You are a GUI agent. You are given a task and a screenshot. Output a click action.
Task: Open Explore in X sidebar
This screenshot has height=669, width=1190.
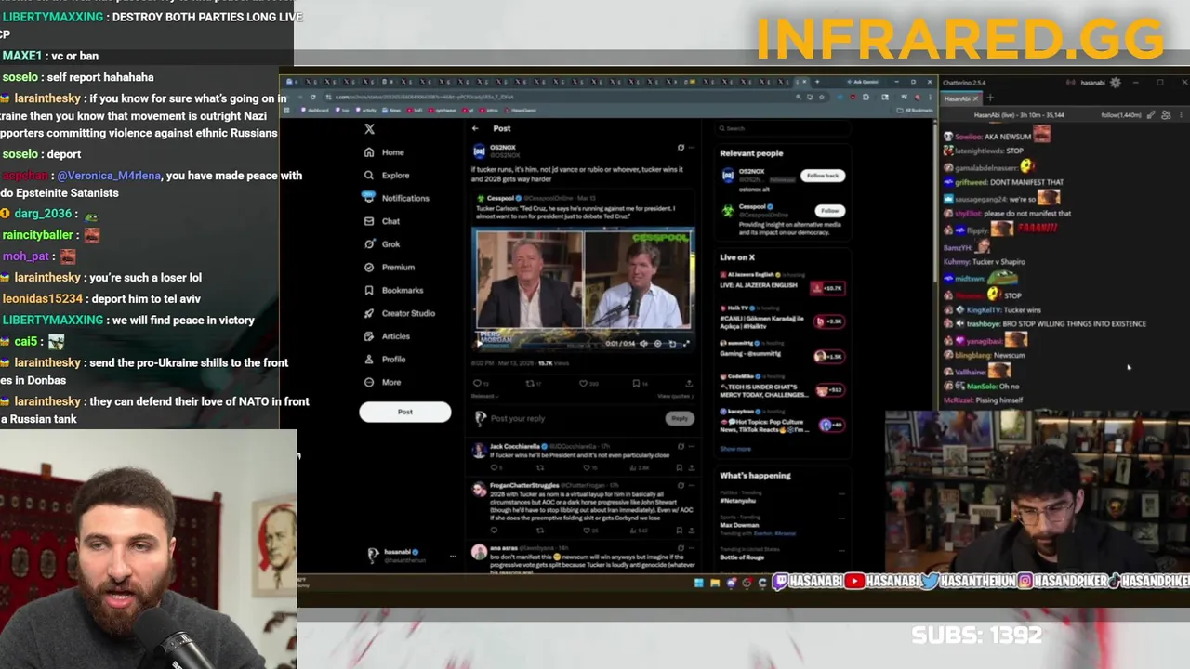click(x=387, y=175)
